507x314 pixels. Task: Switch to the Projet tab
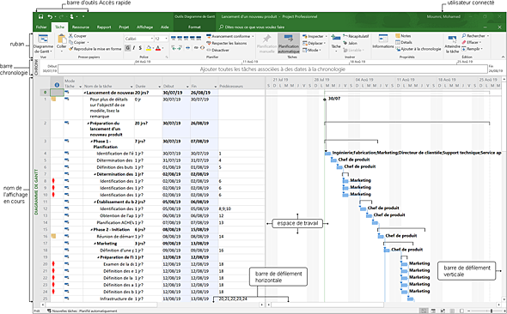pyautogui.click(x=124, y=27)
